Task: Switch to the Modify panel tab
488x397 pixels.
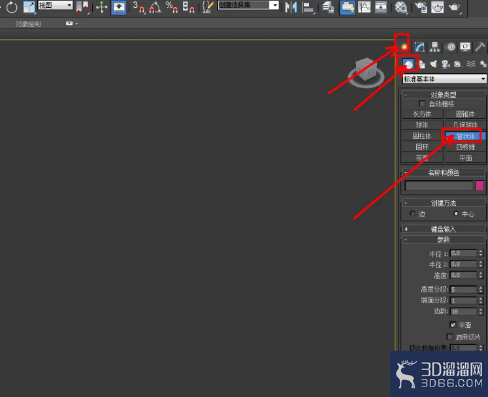Action: [419, 47]
